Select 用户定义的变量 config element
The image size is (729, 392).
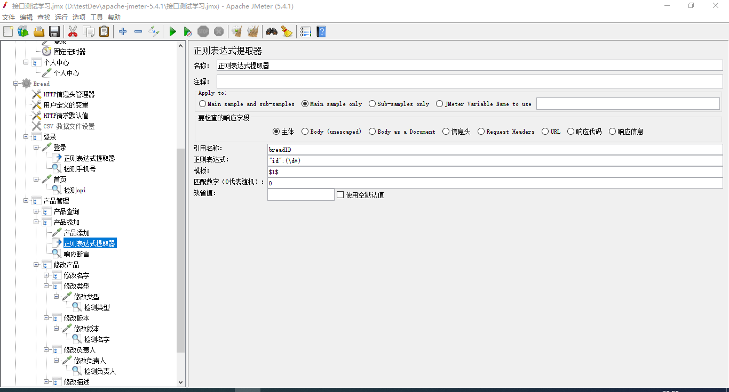66,105
